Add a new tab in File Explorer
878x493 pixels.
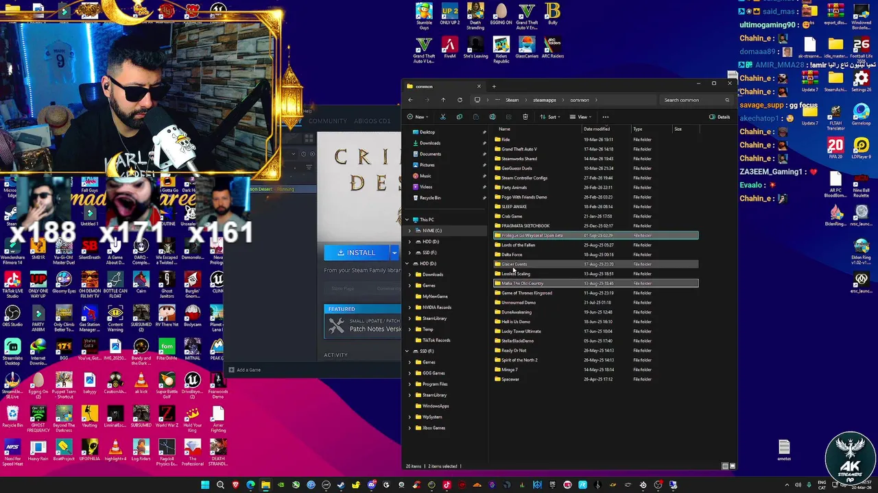[494, 86]
